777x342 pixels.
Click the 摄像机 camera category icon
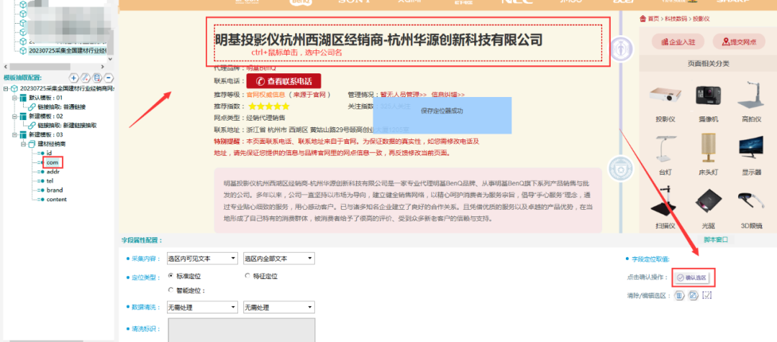(x=708, y=95)
